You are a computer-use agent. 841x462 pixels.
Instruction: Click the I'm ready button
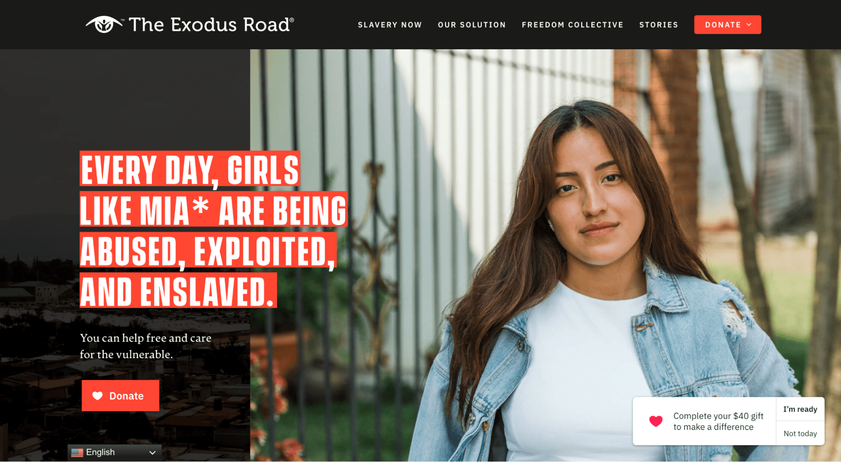(x=800, y=409)
